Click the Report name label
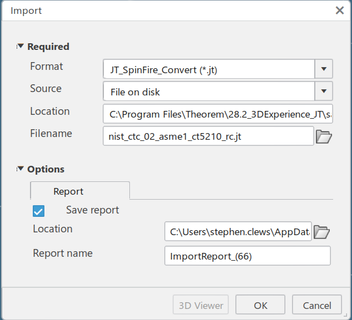352x320 pixels. click(x=63, y=253)
